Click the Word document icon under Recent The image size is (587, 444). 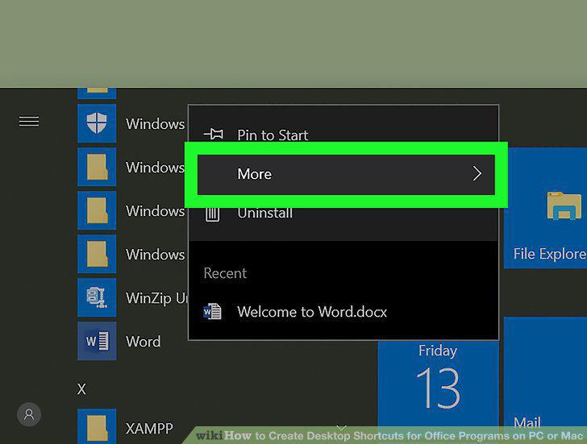[212, 311]
